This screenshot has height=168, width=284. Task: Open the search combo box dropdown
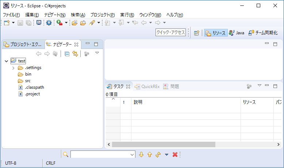[x=132, y=155]
